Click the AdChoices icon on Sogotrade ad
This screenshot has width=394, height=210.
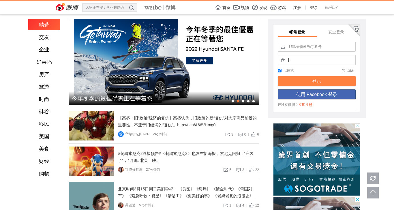click(x=358, y=126)
